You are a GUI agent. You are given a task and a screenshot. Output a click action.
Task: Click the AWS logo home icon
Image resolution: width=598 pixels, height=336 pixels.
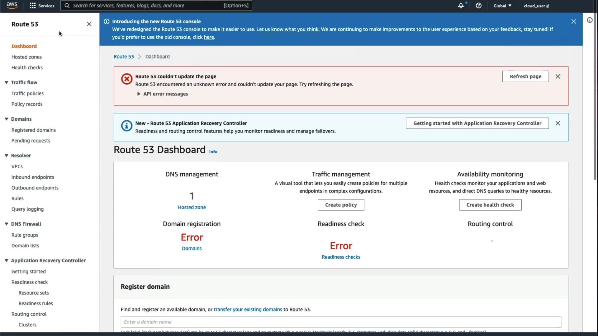pos(12,5)
